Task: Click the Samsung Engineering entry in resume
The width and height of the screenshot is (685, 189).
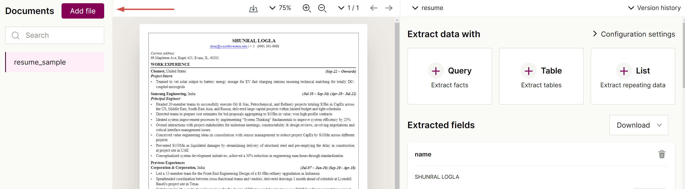Action: 173,94
